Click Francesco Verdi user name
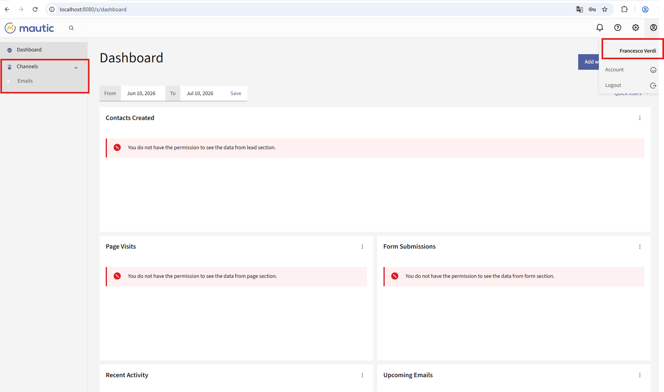The width and height of the screenshot is (664, 392). pos(637,51)
